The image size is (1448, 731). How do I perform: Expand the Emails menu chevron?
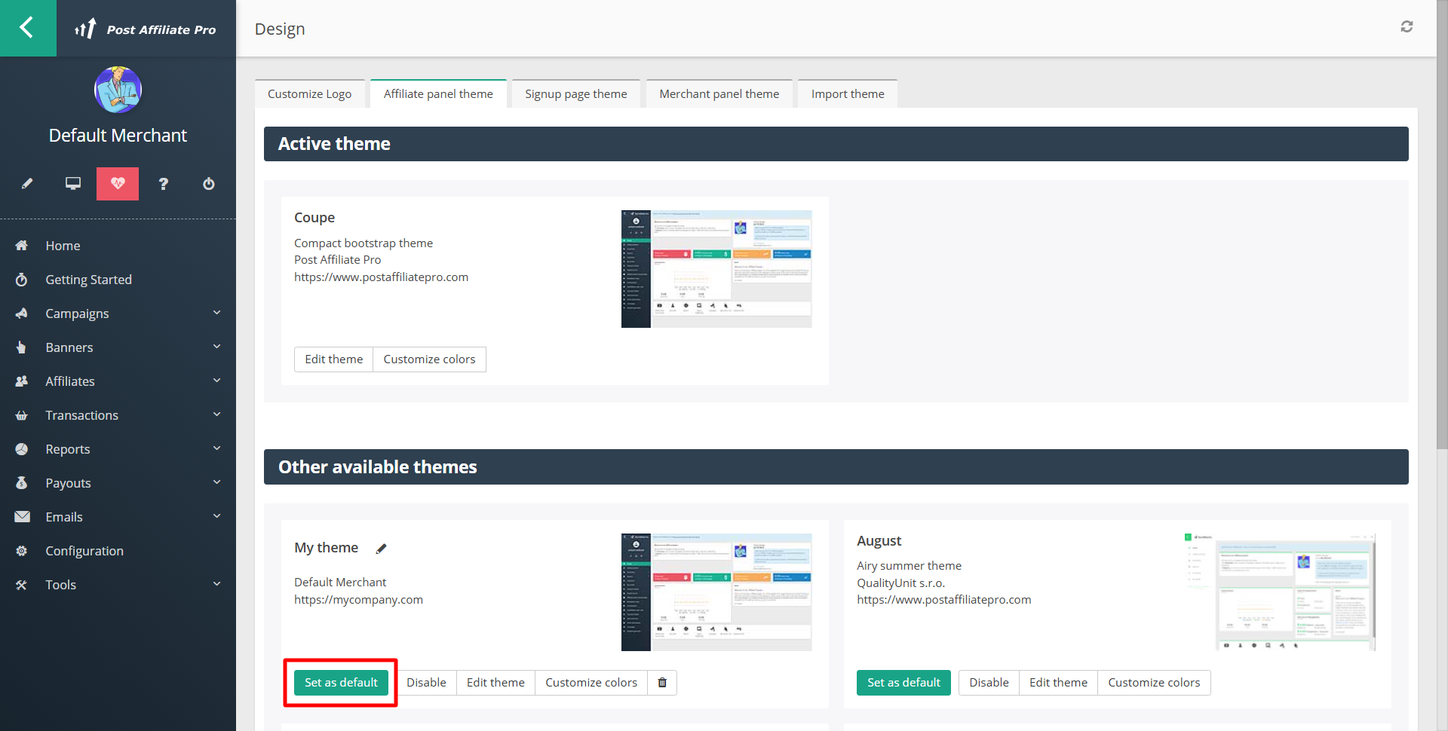217,516
